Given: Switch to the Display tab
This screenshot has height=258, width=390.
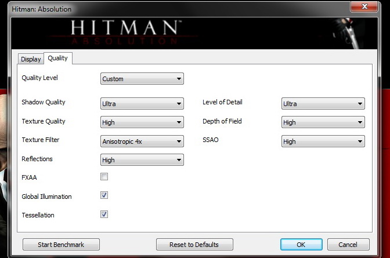Looking at the screenshot, I should pyautogui.click(x=31, y=59).
